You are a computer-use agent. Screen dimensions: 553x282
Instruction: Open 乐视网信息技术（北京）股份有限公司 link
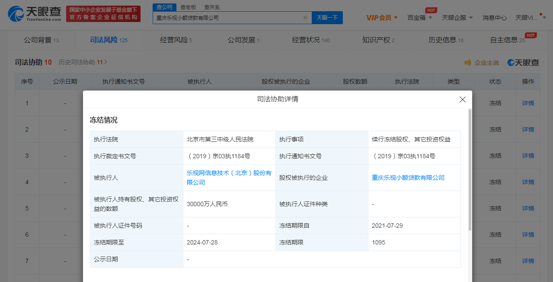click(229, 177)
